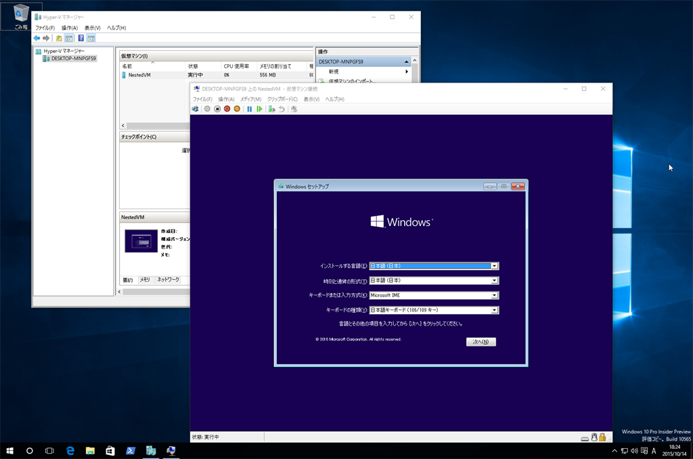Open the Recycle Bin desktop icon

(x=21, y=17)
